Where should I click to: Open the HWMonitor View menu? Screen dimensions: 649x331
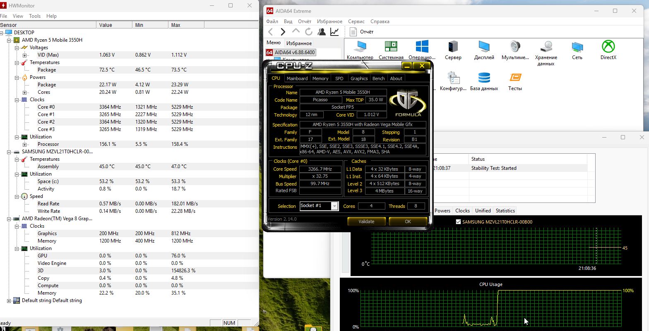pos(18,16)
